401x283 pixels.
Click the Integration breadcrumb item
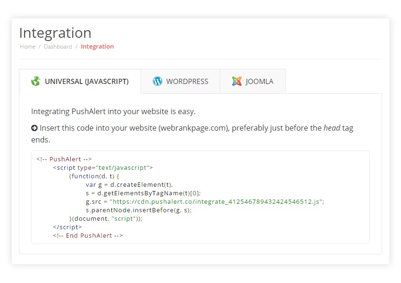97,47
